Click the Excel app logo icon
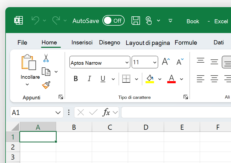231x163 pixels. click(19, 20)
